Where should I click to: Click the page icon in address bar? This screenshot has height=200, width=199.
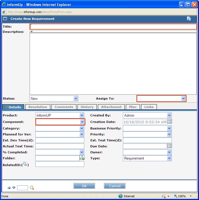tap(4, 12)
